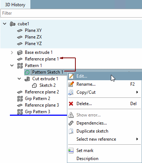Collapse the Pattern 1 node
Viewport: 142px width, 163px height.
click(x=12, y=66)
